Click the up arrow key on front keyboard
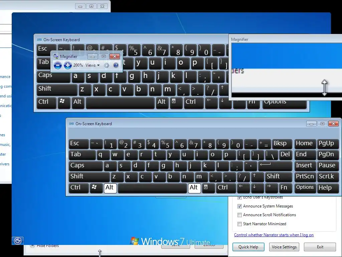The width and height of the screenshot is (342, 257). tap(258, 177)
